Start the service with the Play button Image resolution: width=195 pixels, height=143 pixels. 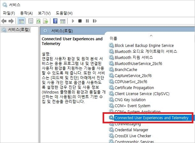[x=73, y=21]
